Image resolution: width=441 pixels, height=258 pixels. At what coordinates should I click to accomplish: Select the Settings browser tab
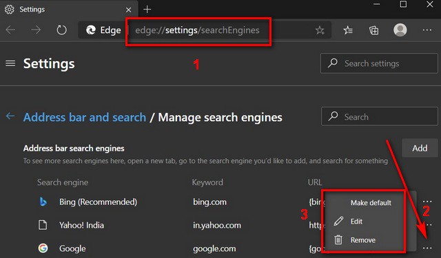[x=69, y=10]
